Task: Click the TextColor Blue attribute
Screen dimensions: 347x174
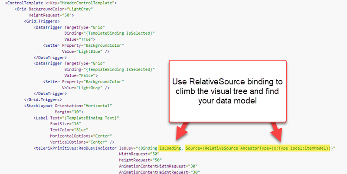Action: tap(70, 129)
